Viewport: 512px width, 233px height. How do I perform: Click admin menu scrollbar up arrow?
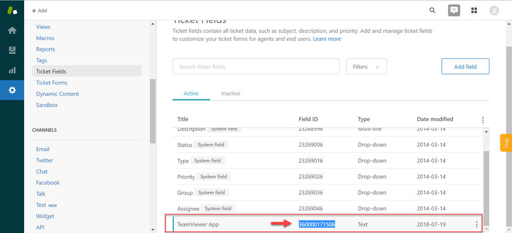click(x=153, y=24)
